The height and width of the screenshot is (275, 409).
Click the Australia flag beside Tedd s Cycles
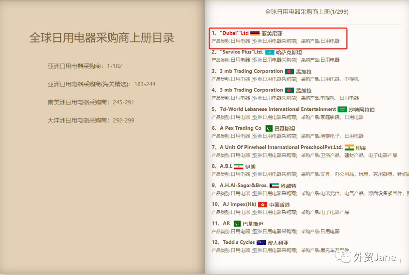[x=261, y=243]
